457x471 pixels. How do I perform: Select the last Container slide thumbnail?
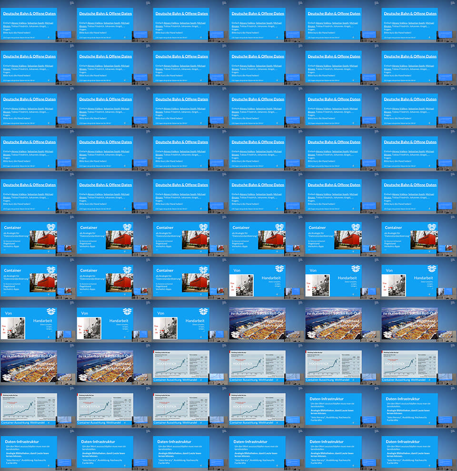point(190,278)
